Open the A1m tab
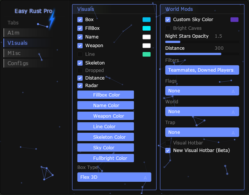Image resolution: width=249 pixels, height=195 pixels. click(27, 32)
